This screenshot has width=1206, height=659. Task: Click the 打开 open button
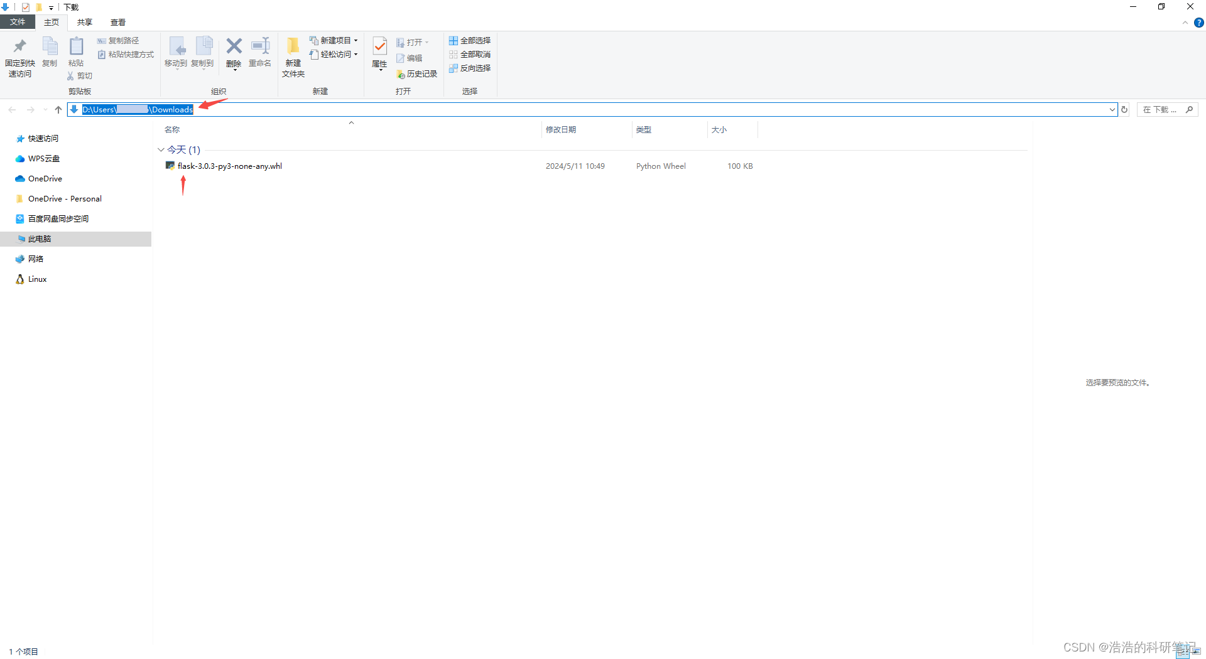click(x=413, y=43)
